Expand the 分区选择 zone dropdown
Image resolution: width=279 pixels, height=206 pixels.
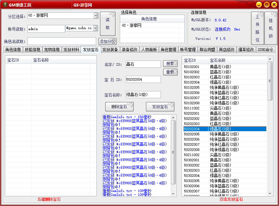click(x=96, y=16)
